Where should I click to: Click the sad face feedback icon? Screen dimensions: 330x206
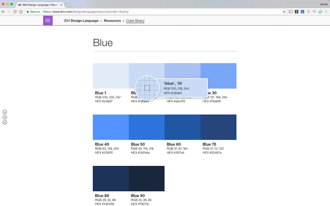pyautogui.click(x=5, y=122)
